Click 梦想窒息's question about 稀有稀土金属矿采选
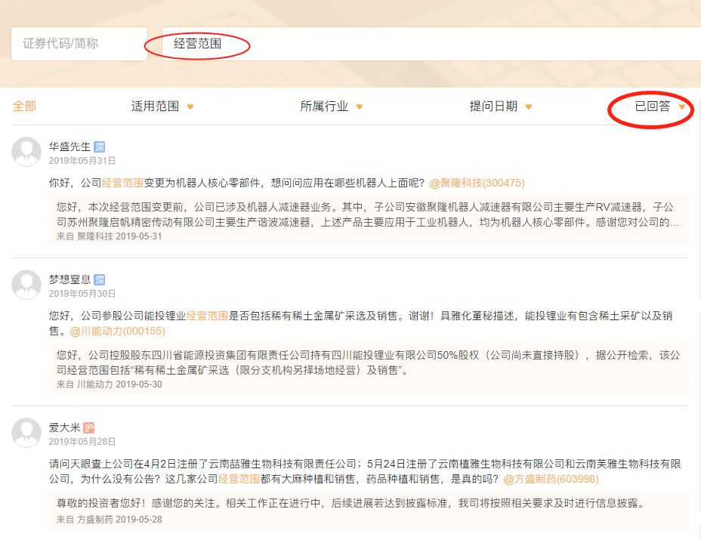 click(361, 323)
